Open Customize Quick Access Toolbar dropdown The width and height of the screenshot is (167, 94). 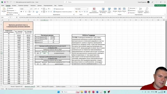14,2
